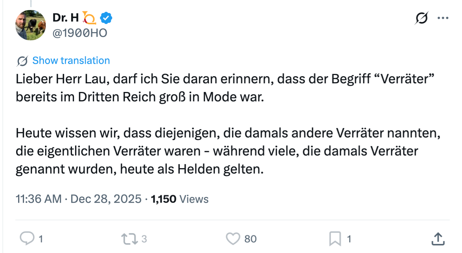Click the reply speech bubble icon

[27, 238]
